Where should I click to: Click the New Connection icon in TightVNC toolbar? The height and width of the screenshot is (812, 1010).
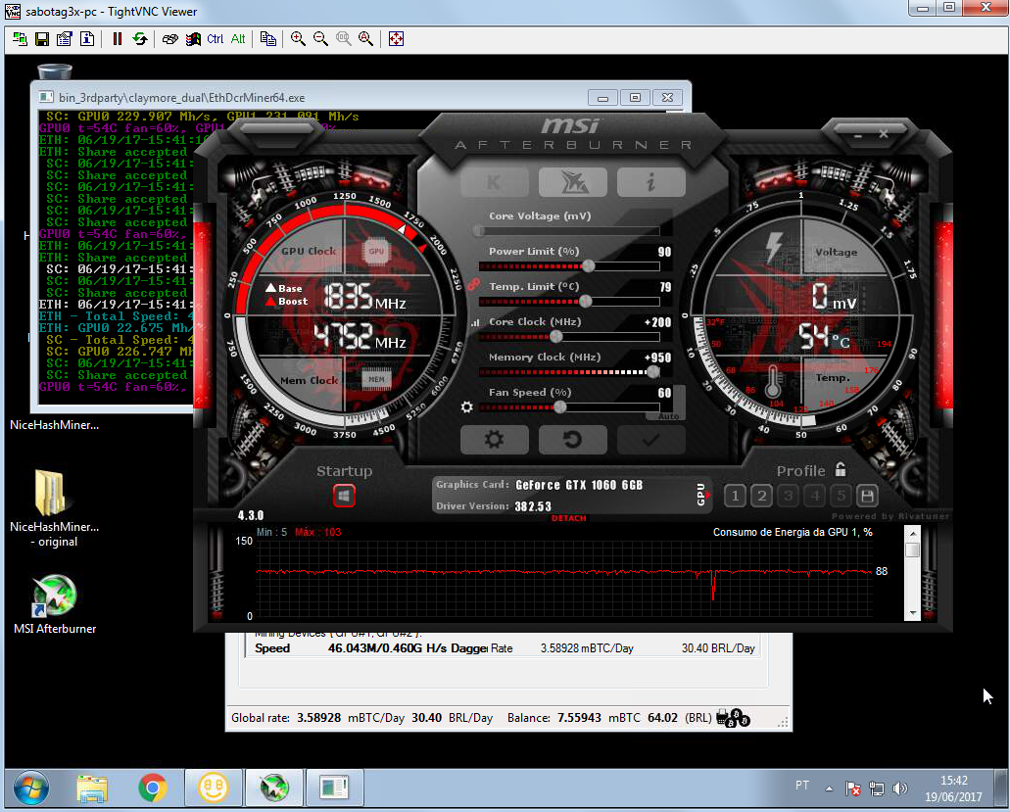(20, 39)
